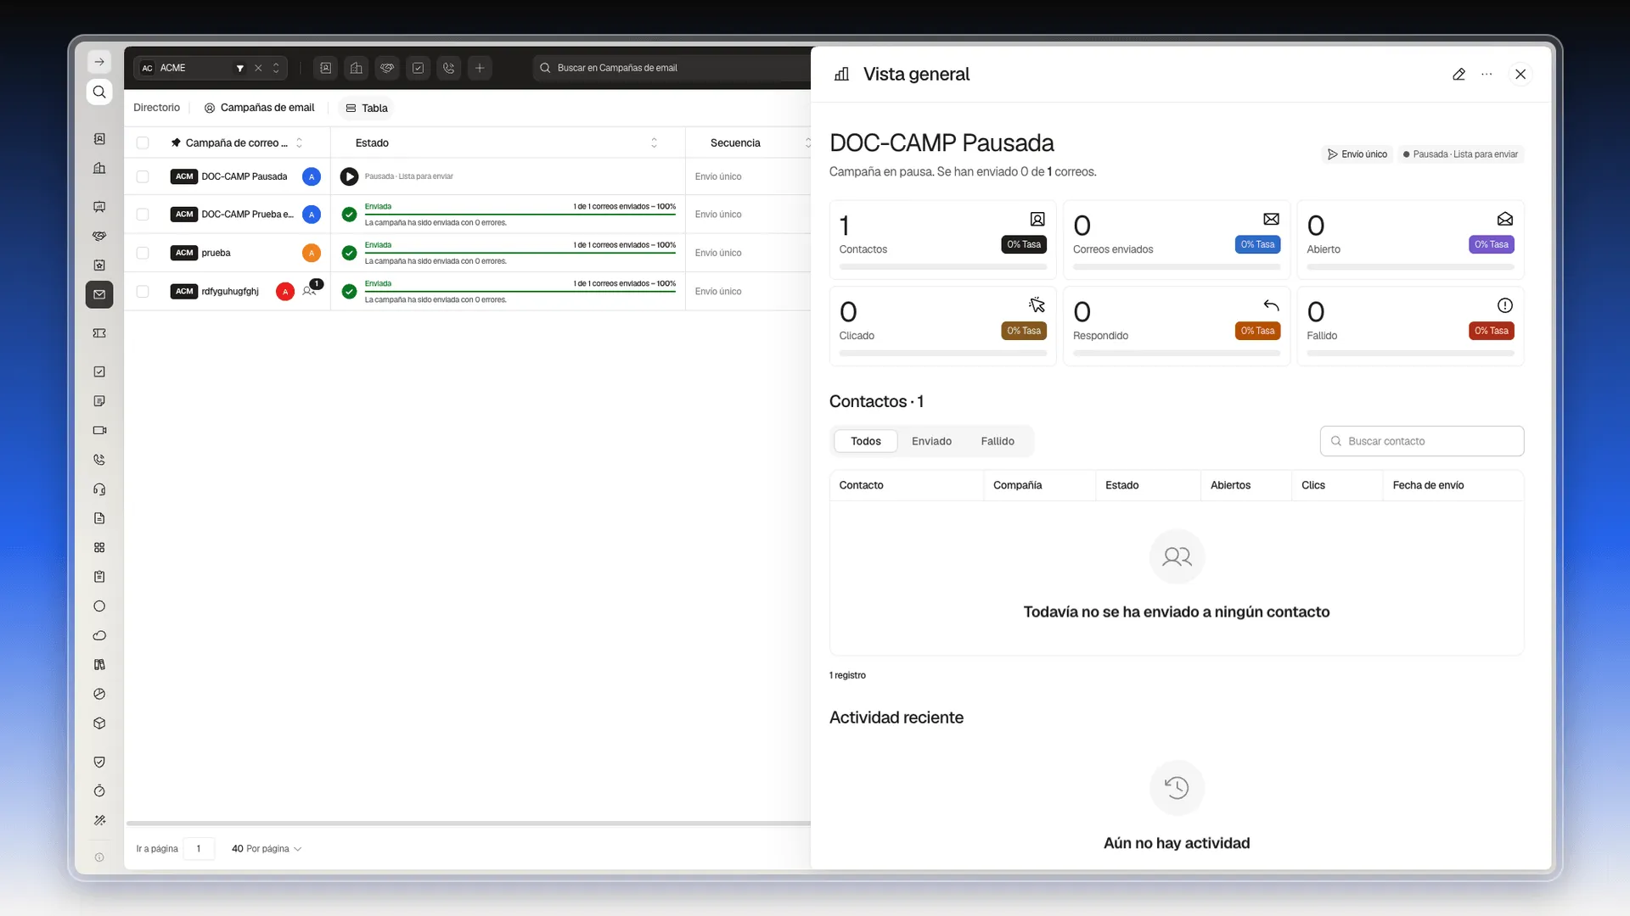The height and width of the screenshot is (916, 1630).
Task: Open the calls phone icon in top toolbar
Action: click(448, 68)
